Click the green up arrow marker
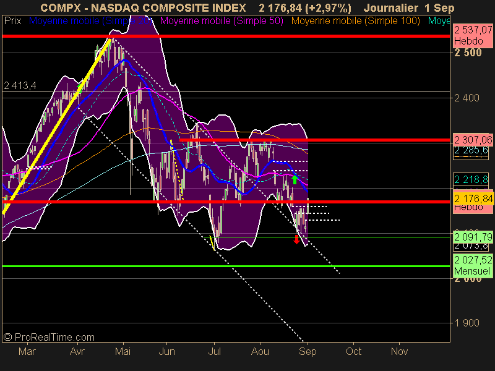This screenshot has width=495, height=371. [x=295, y=180]
